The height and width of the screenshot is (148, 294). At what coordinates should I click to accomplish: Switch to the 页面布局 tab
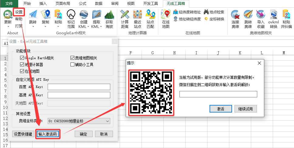[63, 4]
